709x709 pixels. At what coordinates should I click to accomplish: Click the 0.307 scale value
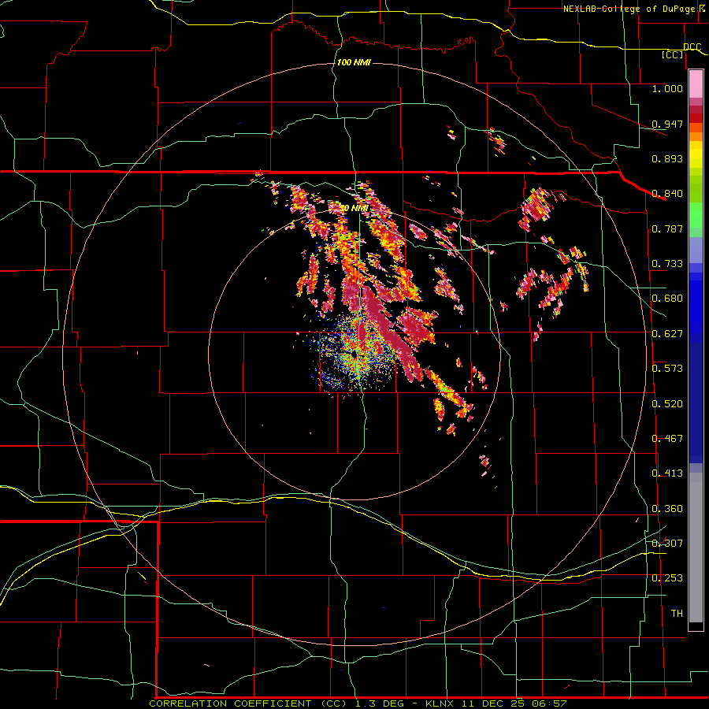coord(667,543)
